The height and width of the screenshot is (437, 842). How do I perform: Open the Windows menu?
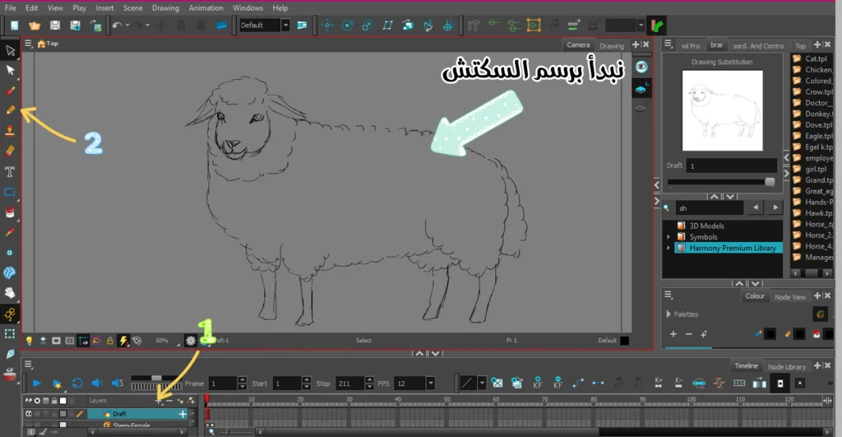click(x=248, y=8)
